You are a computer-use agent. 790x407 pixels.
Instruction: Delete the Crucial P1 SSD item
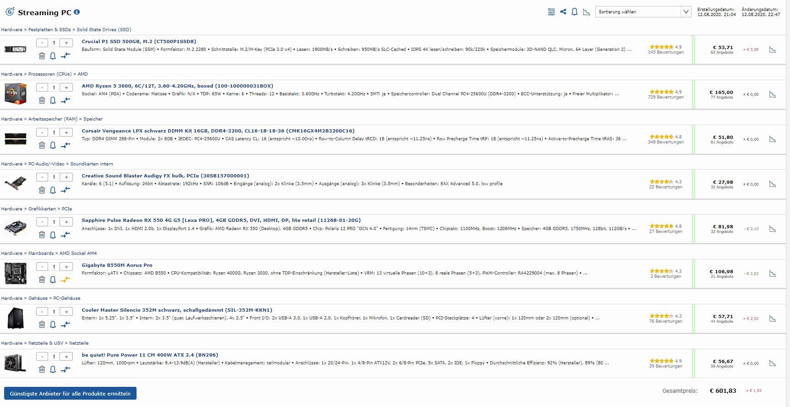tap(42, 55)
